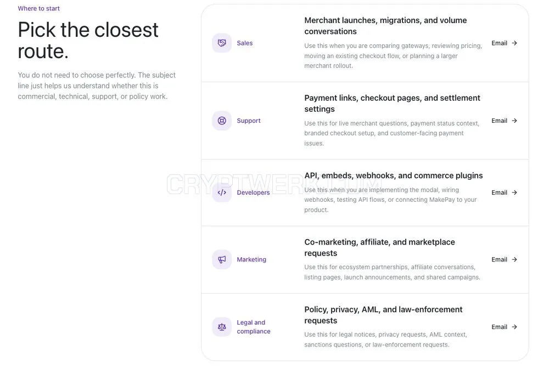This screenshot has height=369, width=549.
Task: Click the arrow next to Marketing Email
Action: (514, 259)
